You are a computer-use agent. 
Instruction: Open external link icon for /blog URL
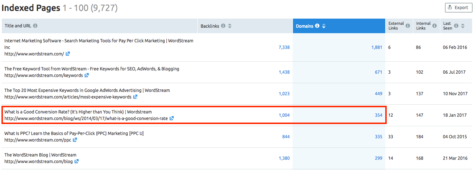pyautogui.click(x=77, y=161)
